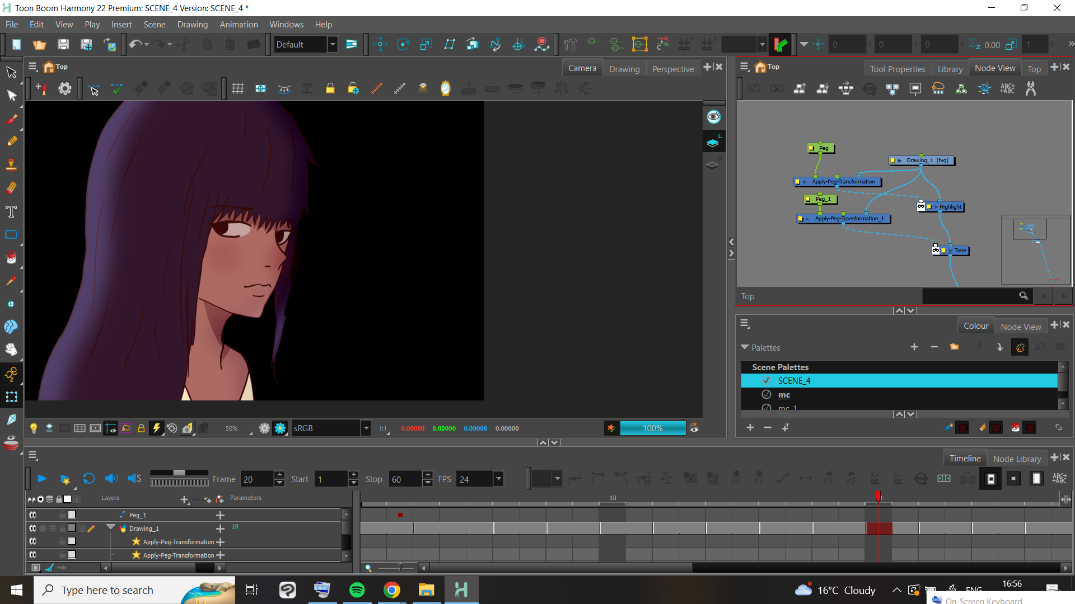Click the Translate animation tool
Screen dimensions: 1075x604
[x=380, y=44]
